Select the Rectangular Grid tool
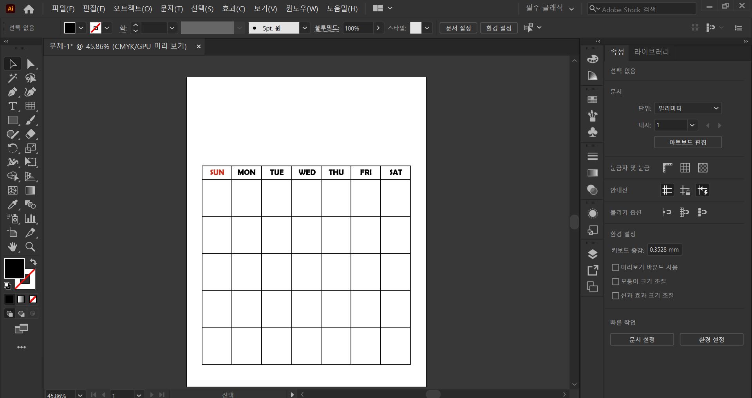 tap(31, 106)
